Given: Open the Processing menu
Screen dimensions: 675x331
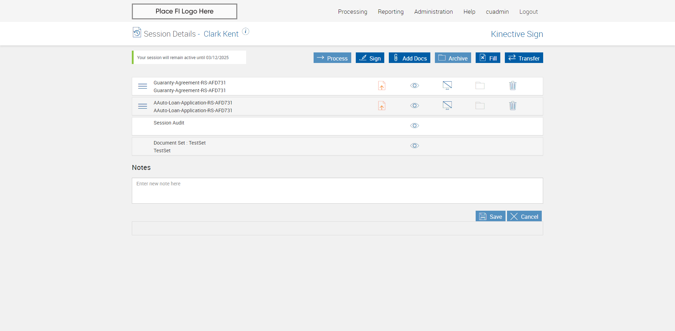Looking at the screenshot, I should tap(353, 12).
